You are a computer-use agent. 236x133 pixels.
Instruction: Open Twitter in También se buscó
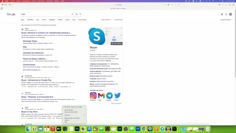pyautogui.click(x=117, y=96)
